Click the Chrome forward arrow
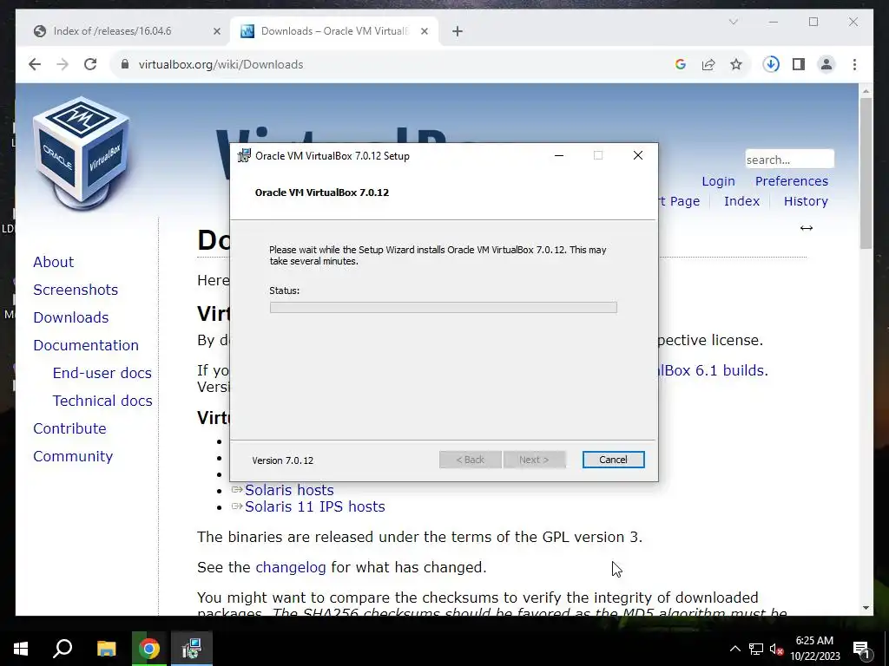The height and width of the screenshot is (666, 889). (x=63, y=64)
